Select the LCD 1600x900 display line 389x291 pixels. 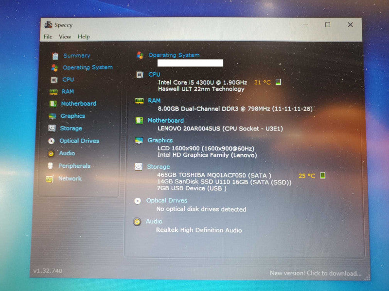(206, 148)
